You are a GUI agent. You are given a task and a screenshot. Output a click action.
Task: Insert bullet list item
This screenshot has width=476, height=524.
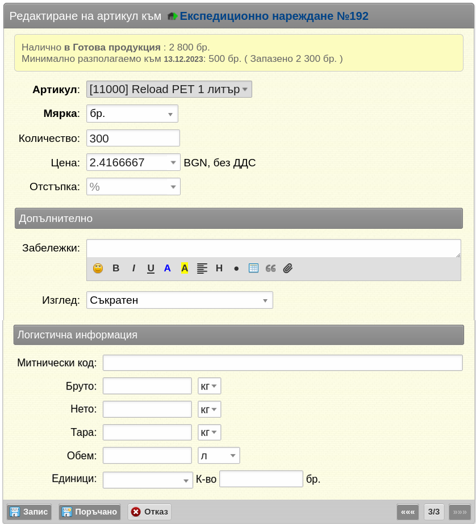tap(236, 269)
